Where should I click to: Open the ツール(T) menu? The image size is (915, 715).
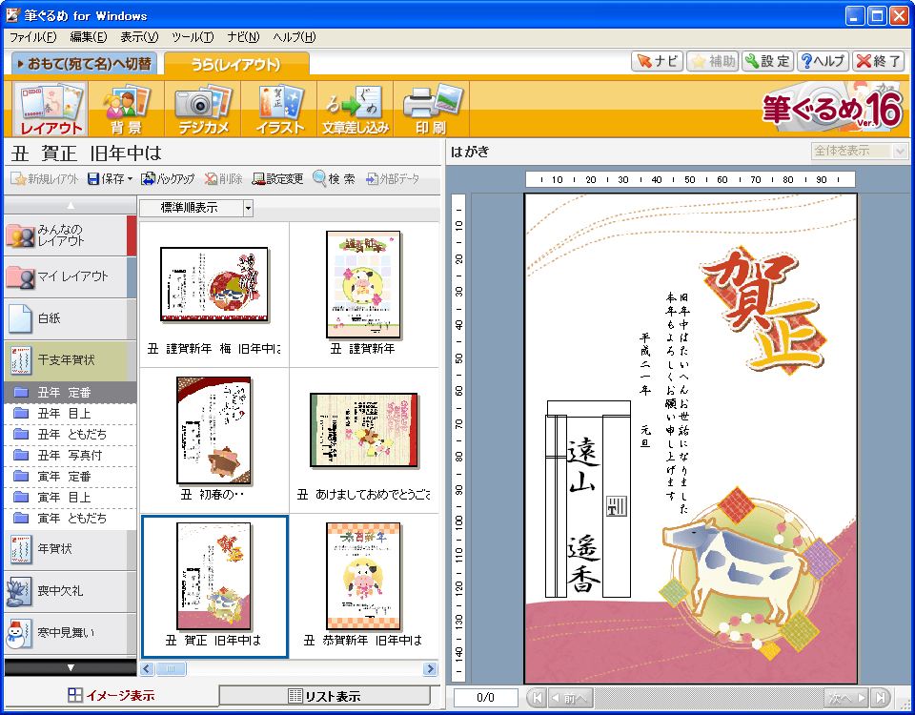click(x=192, y=37)
